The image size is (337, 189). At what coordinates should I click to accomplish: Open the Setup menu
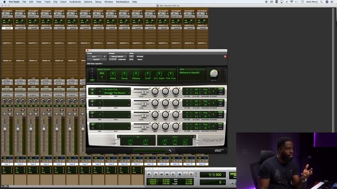98,2
